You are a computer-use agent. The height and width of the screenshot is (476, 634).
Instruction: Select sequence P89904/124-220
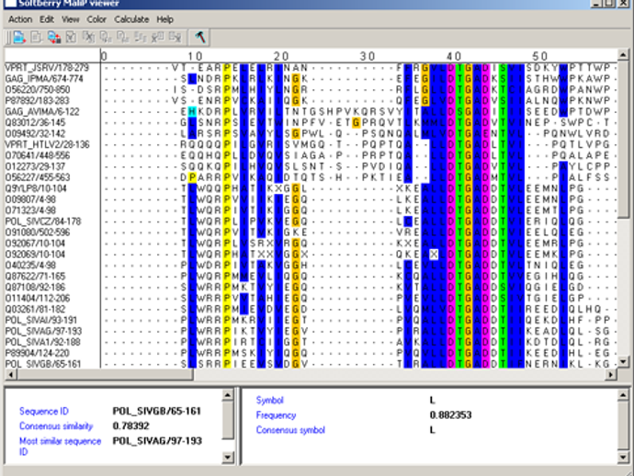[x=38, y=353]
